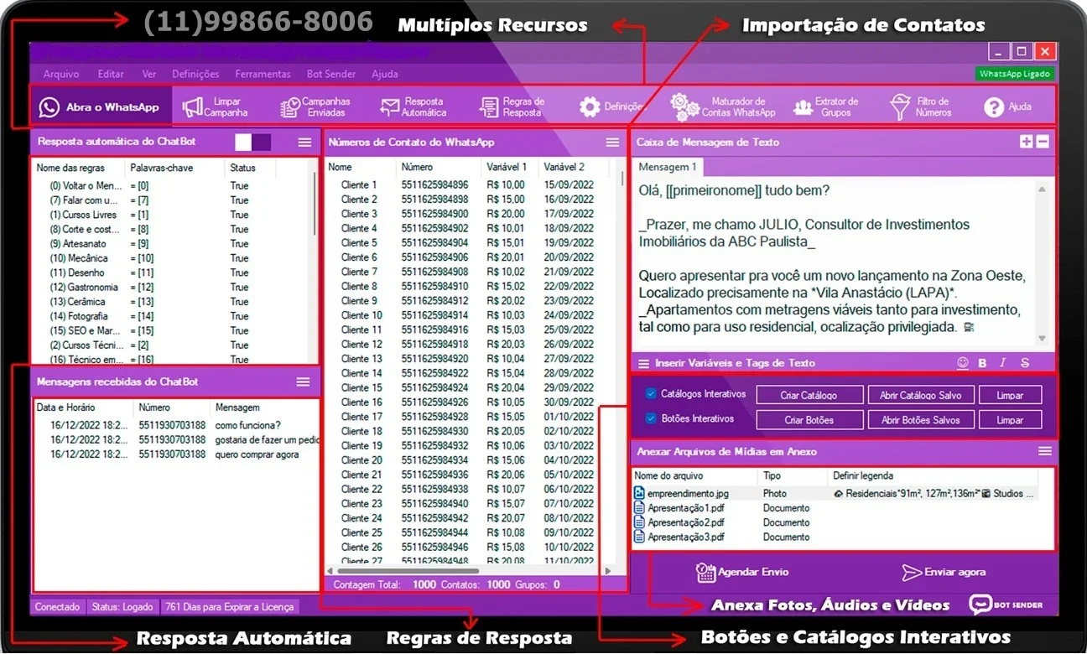This screenshot has height=654, width=1087.
Task: Uncheck the Catálogos Interativos checkbox
Action: (651, 393)
